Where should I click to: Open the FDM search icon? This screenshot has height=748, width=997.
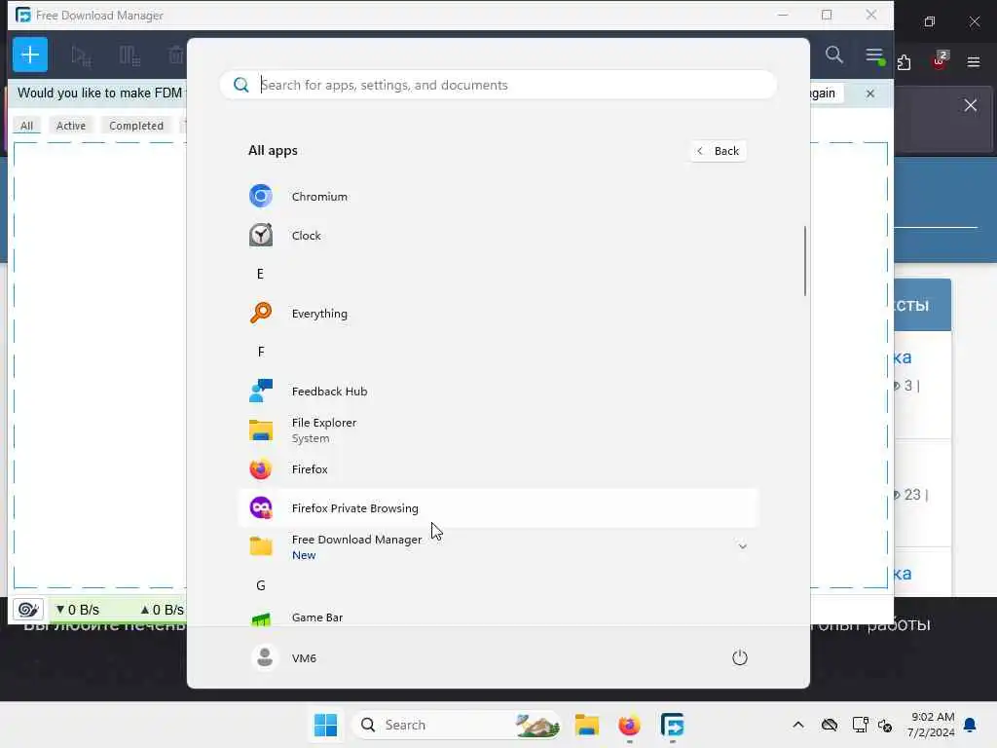[834, 55]
